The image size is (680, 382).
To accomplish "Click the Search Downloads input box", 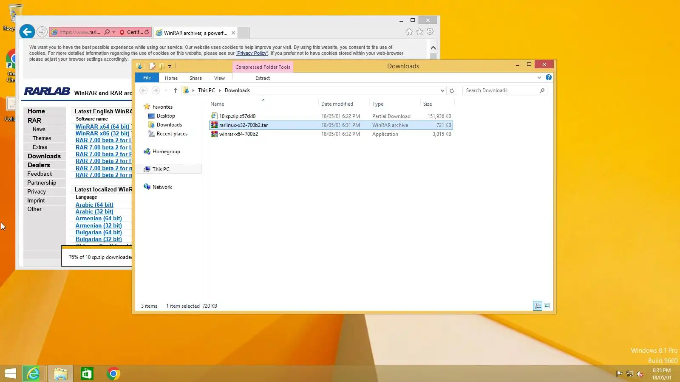I will (x=501, y=90).
